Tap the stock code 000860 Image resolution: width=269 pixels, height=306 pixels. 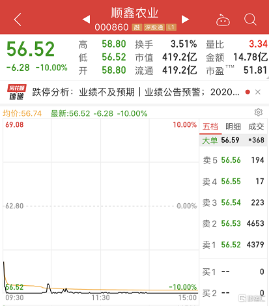[x=111, y=27]
